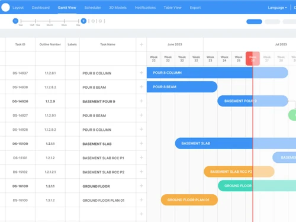Go to the Scheduler tab
The image size is (296, 222).
click(x=92, y=8)
